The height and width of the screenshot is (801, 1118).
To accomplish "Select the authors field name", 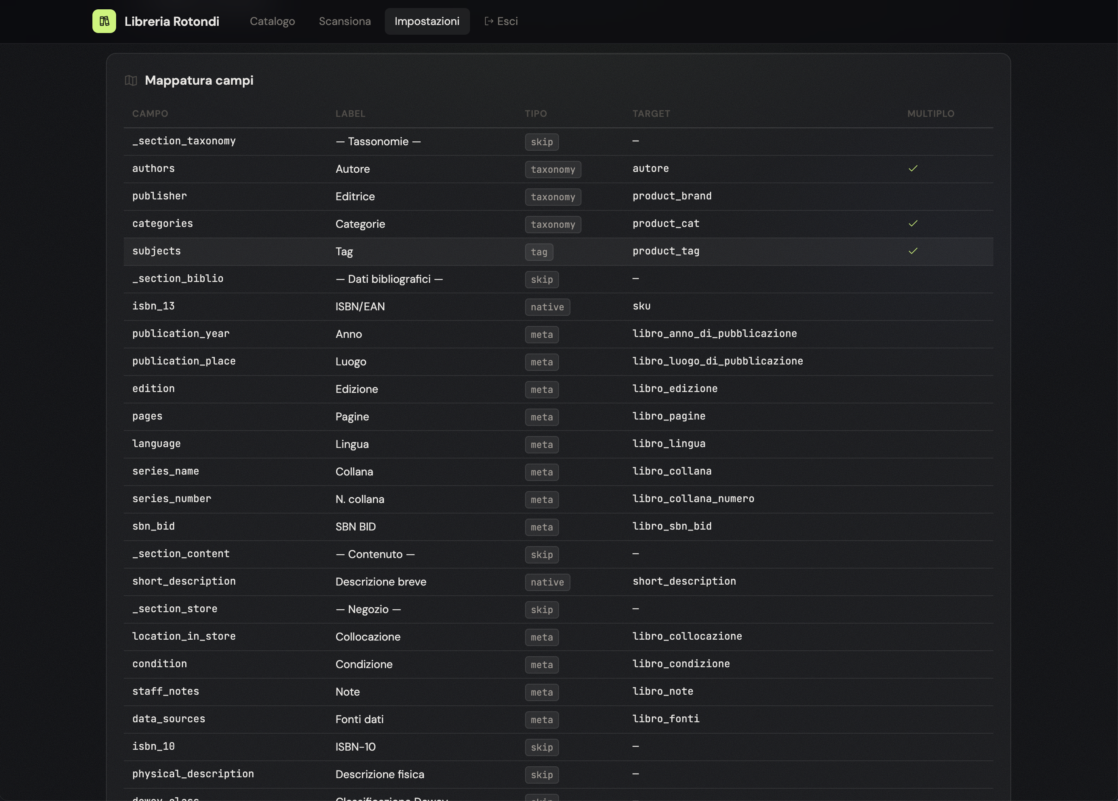I will point(153,168).
